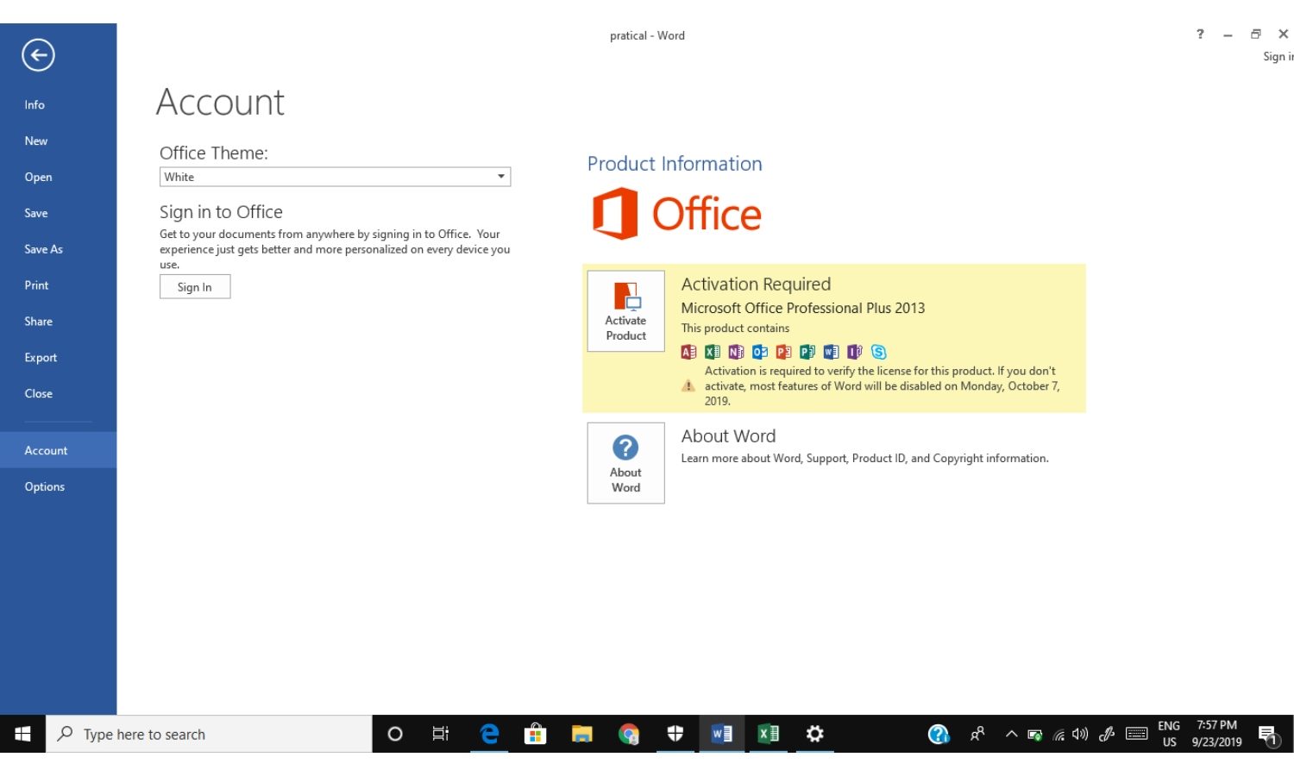Screen dimensions: 1294x776
Task: Select Account in the backstage menu
Action: click(x=46, y=450)
